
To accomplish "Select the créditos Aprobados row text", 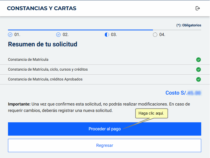I will [45, 79].
